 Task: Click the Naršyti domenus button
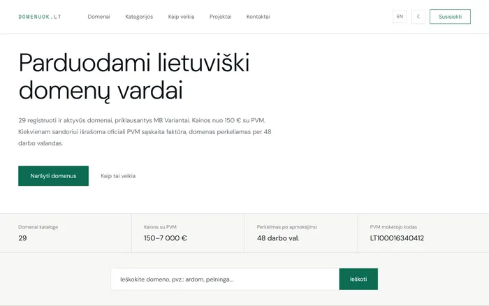click(x=53, y=176)
